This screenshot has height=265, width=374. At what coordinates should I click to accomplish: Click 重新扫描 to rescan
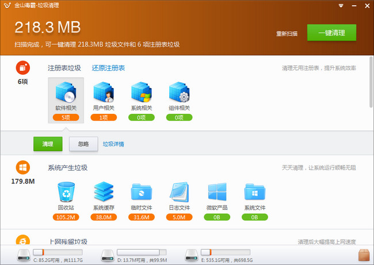click(287, 34)
